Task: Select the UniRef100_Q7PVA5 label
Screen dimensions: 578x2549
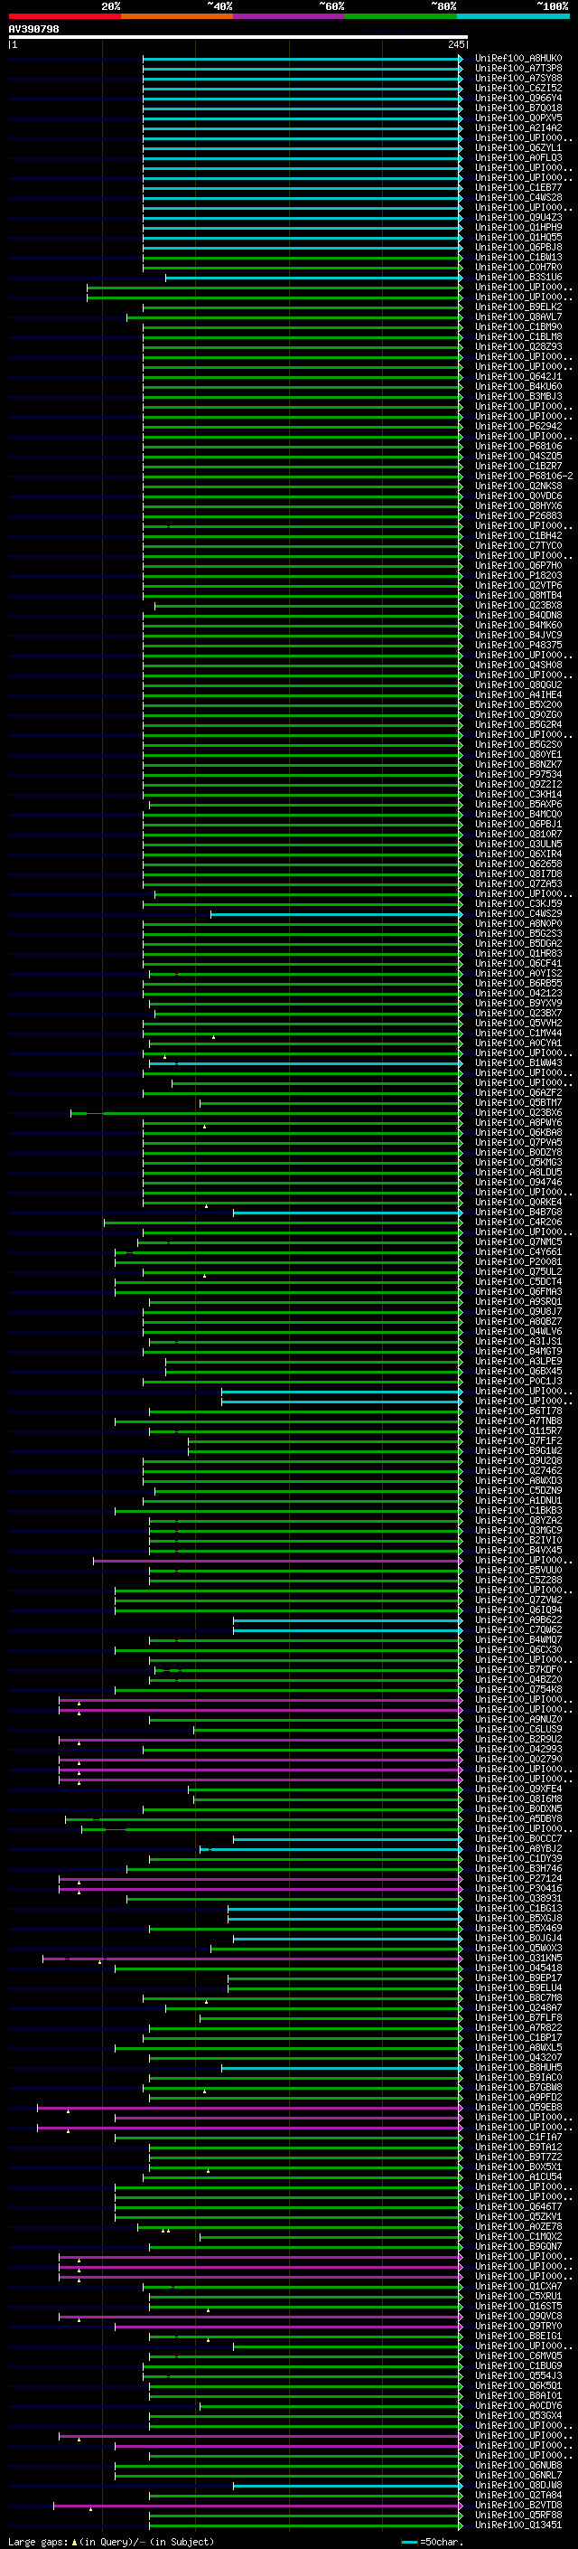Action: pos(518,1143)
